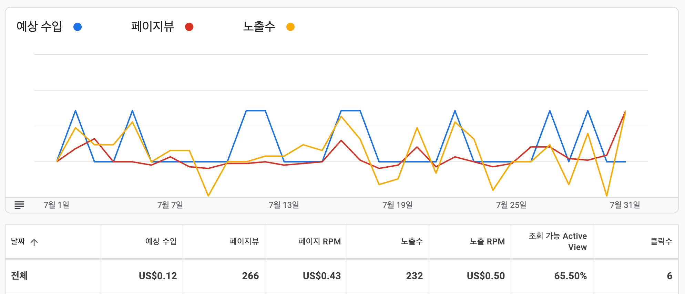Click the 7월 19일 axis label
Screen dimensions: 685x294
(x=398, y=205)
